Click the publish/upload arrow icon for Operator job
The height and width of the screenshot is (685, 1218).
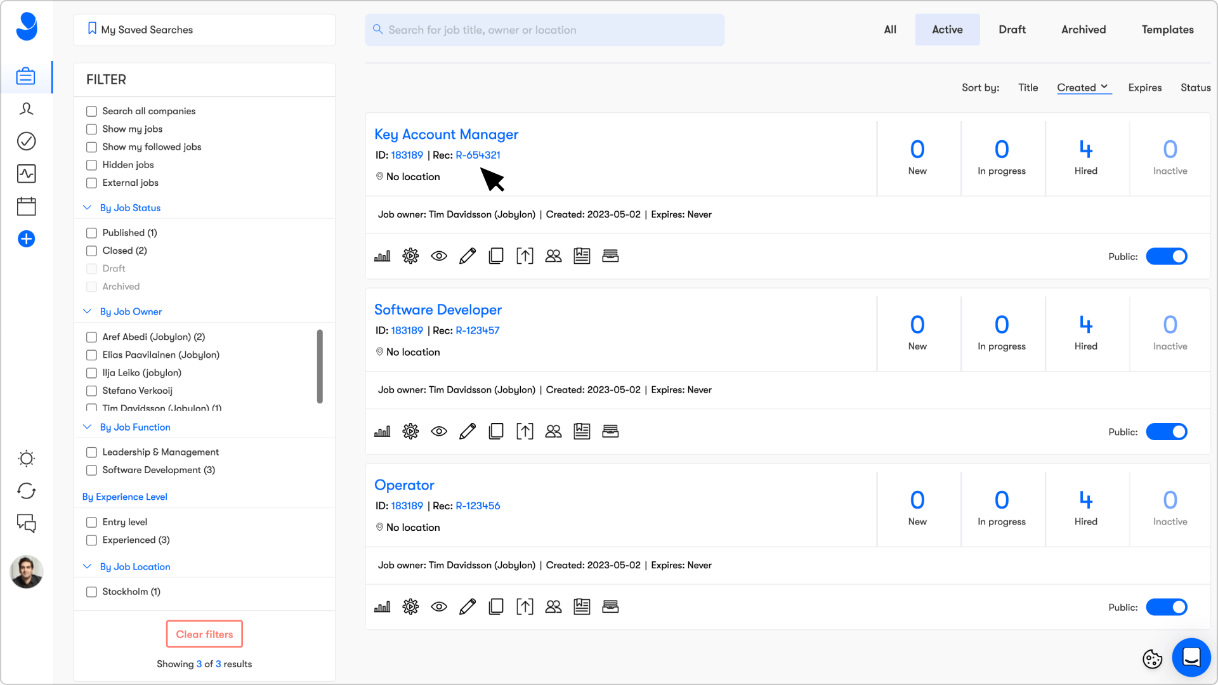(525, 606)
